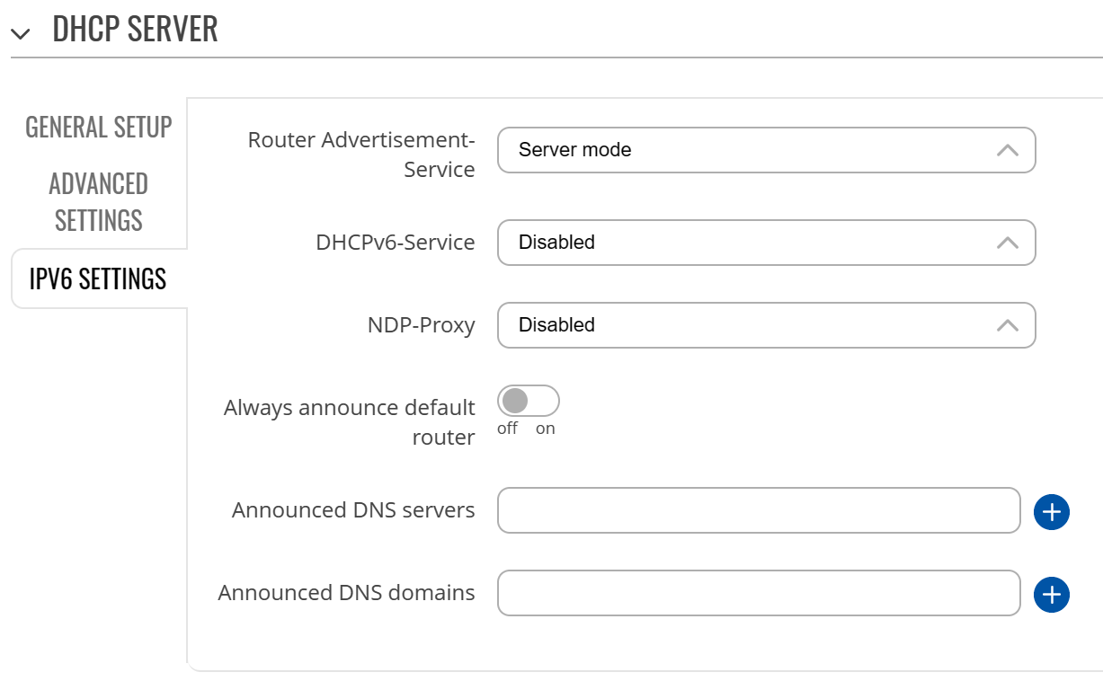Click the Announced DNS servers input field

click(759, 510)
